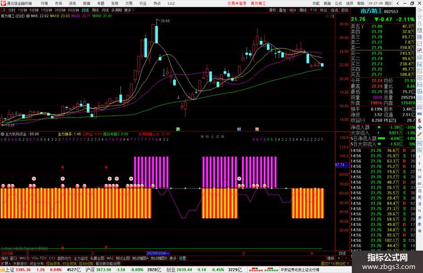Click the round icon beside 主力机构资金
The image size is (423, 273).
[2, 134]
